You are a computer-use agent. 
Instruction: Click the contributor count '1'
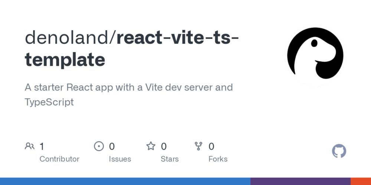(x=42, y=147)
